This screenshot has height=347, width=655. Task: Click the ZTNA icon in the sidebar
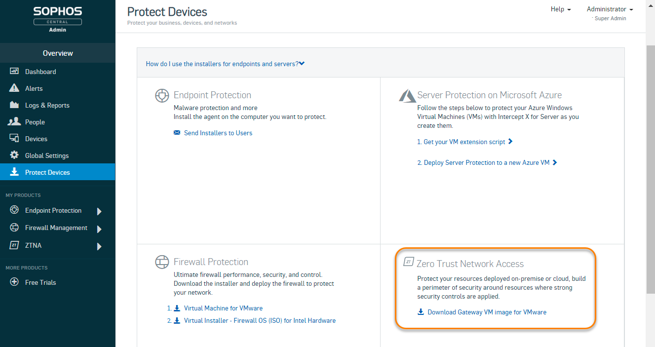(x=14, y=245)
